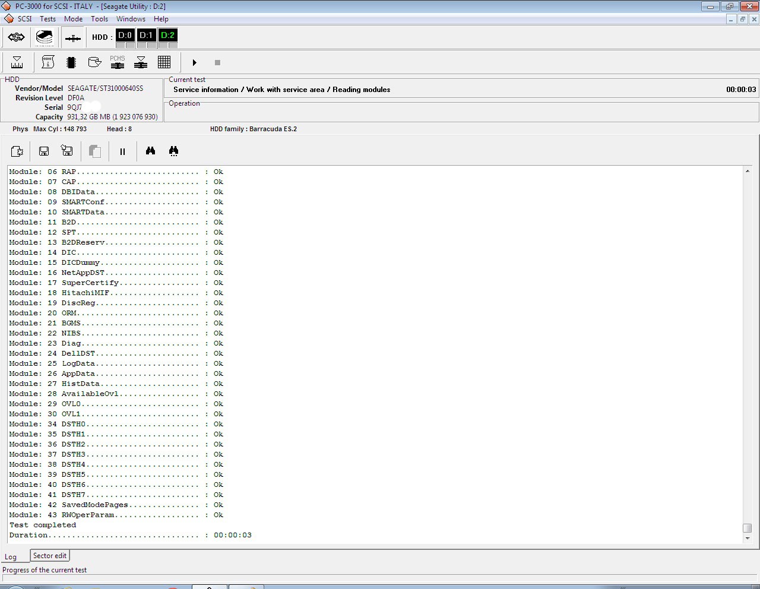Open the Tests menu

pyautogui.click(x=48, y=19)
